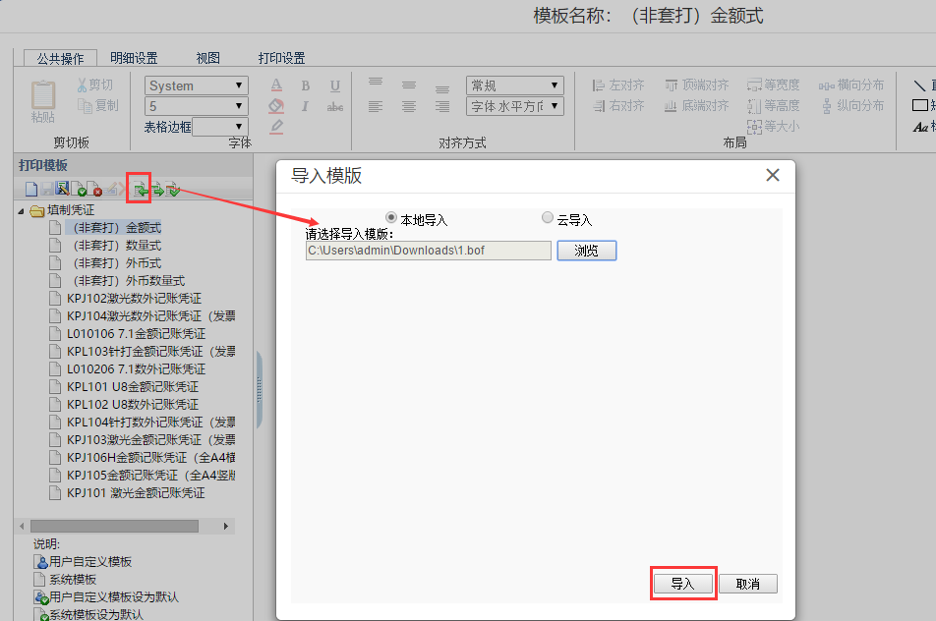The height and width of the screenshot is (621, 936).
Task: Click 顶端对齐 layout icon
Action: (x=671, y=85)
